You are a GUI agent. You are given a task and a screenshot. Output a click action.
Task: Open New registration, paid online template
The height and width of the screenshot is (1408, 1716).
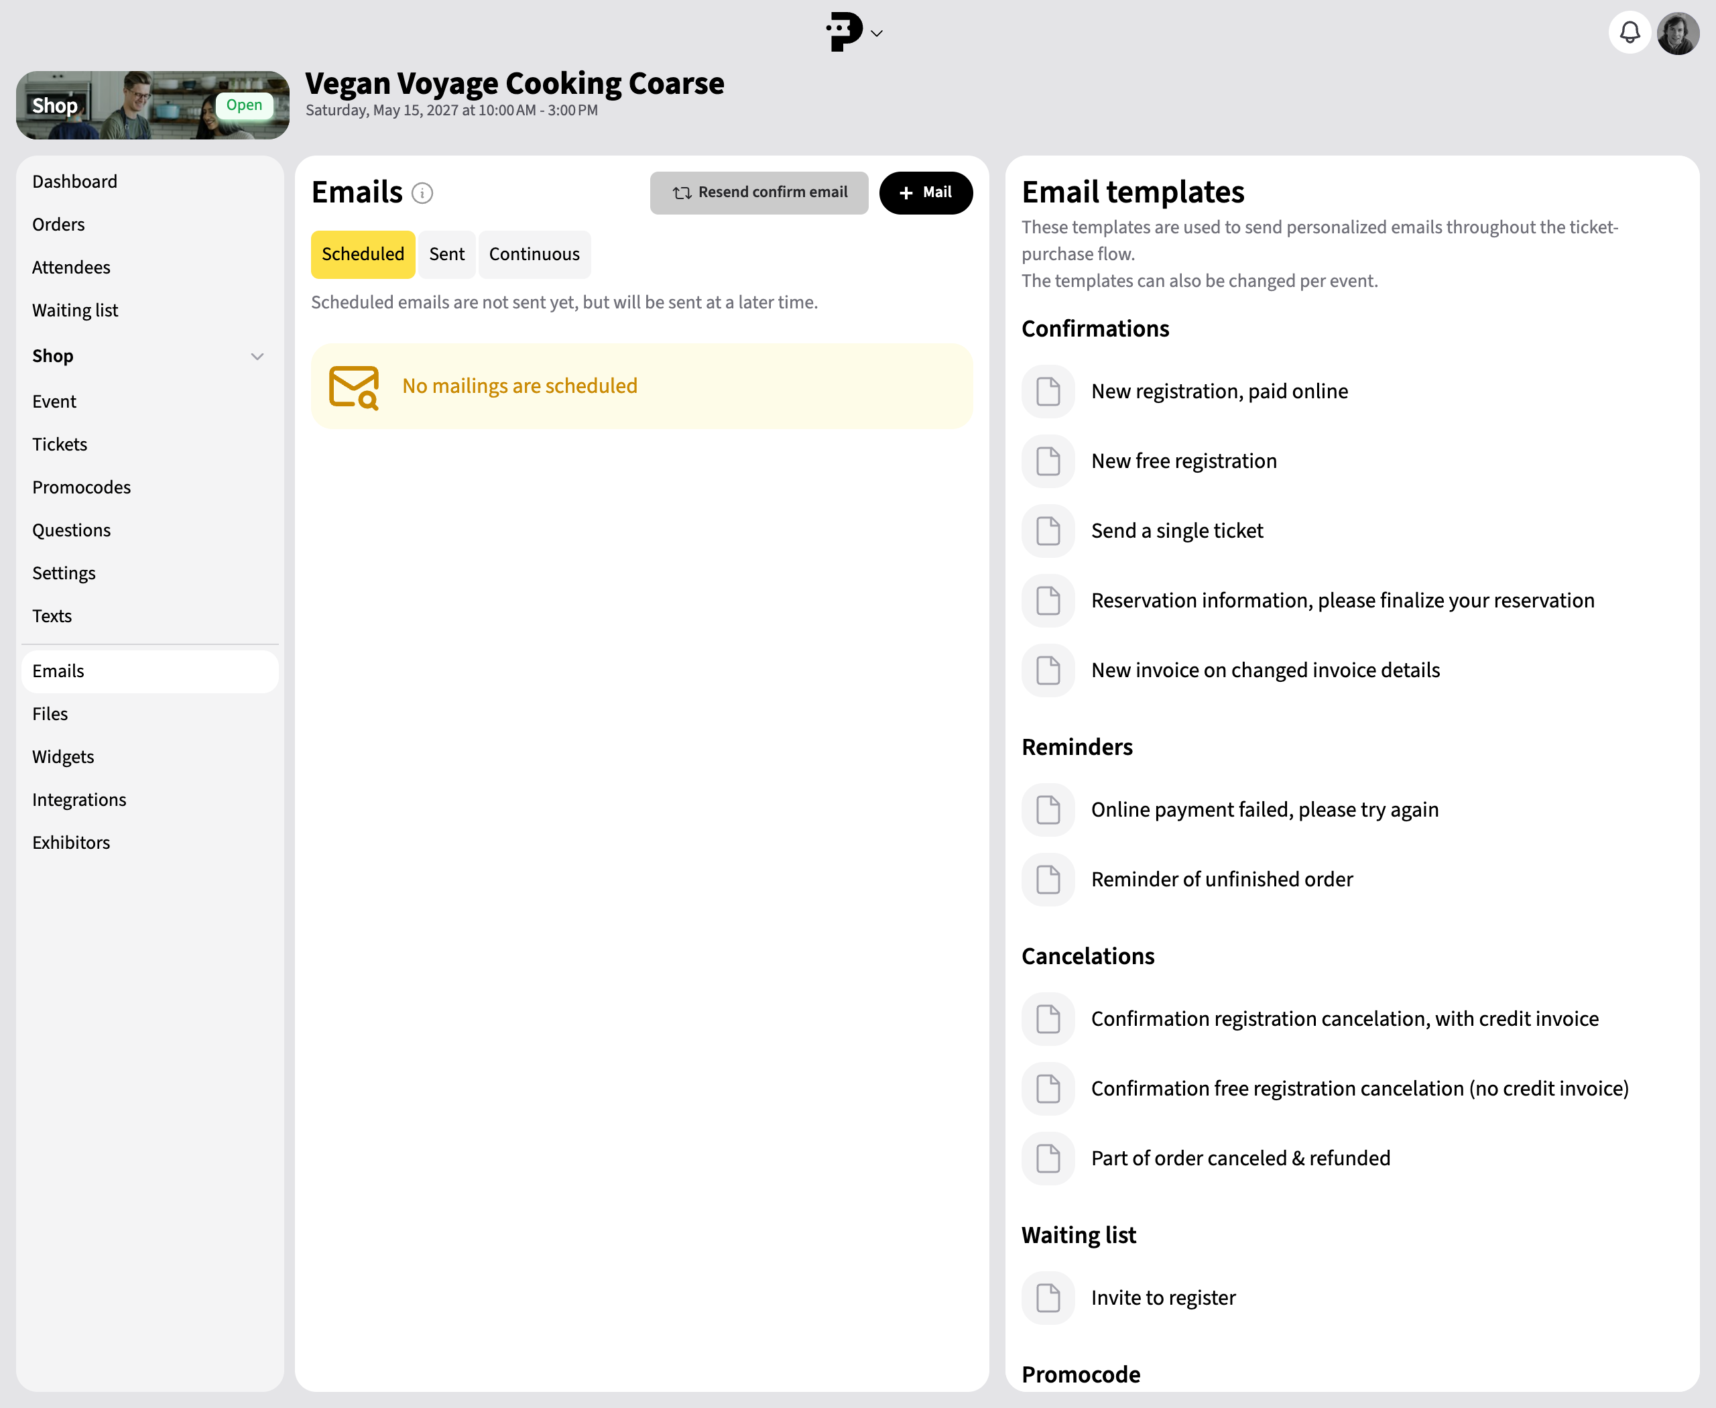point(1219,392)
